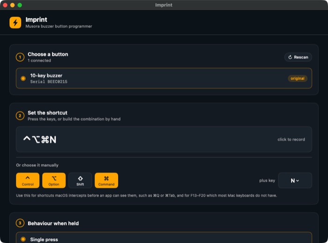Screen dimensions: 328x243
Task: Close the Imprint window
Action: 5,5
